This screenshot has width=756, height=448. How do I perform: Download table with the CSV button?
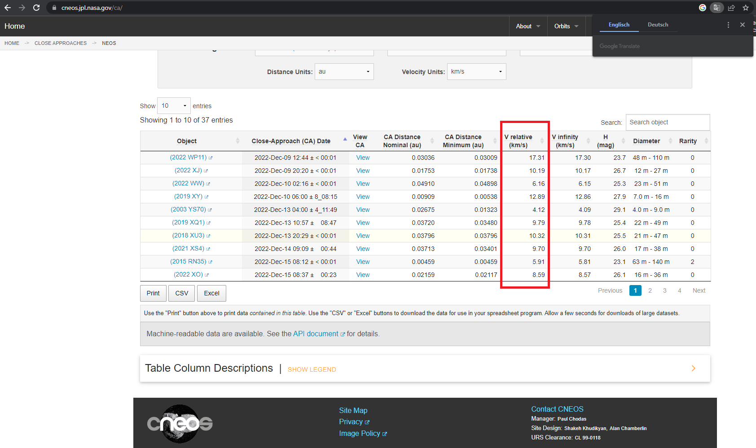click(182, 294)
